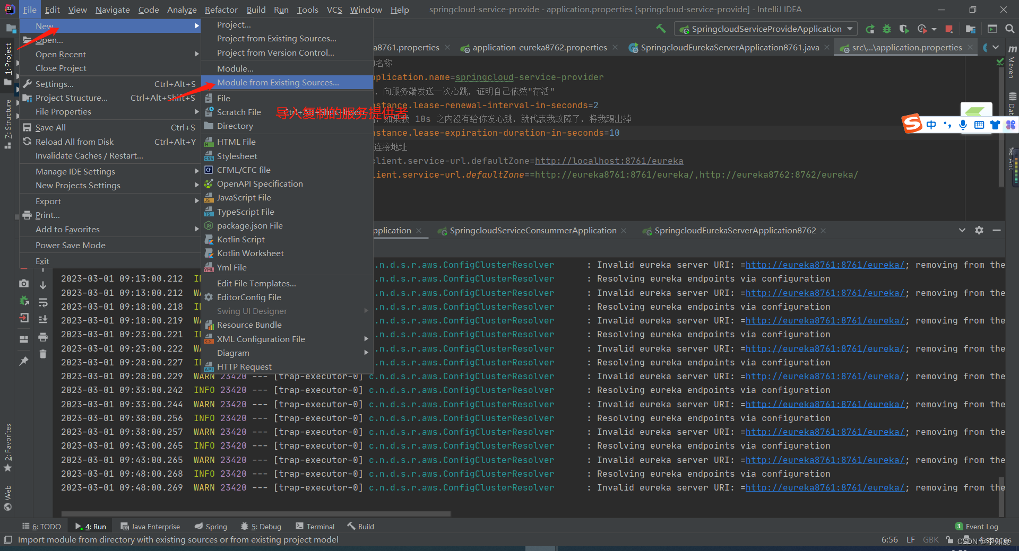Expand the Diagram submenu arrow
The height and width of the screenshot is (551, 1019).
(366, 353)
